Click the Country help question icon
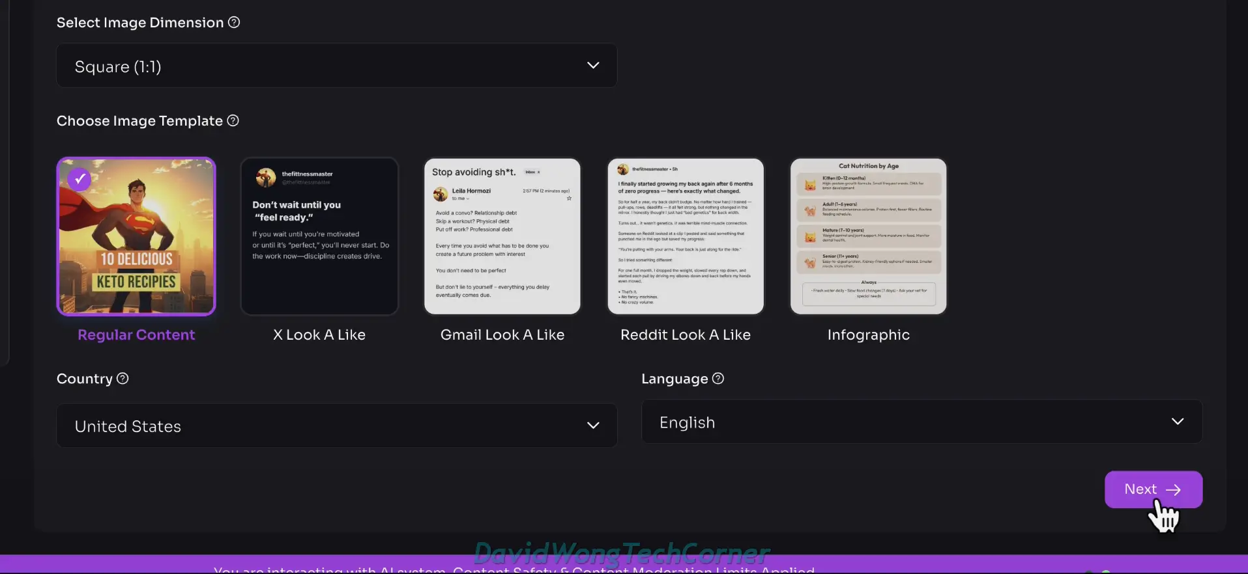Viewport: 1248px width, 574px height. coord(123,379)
